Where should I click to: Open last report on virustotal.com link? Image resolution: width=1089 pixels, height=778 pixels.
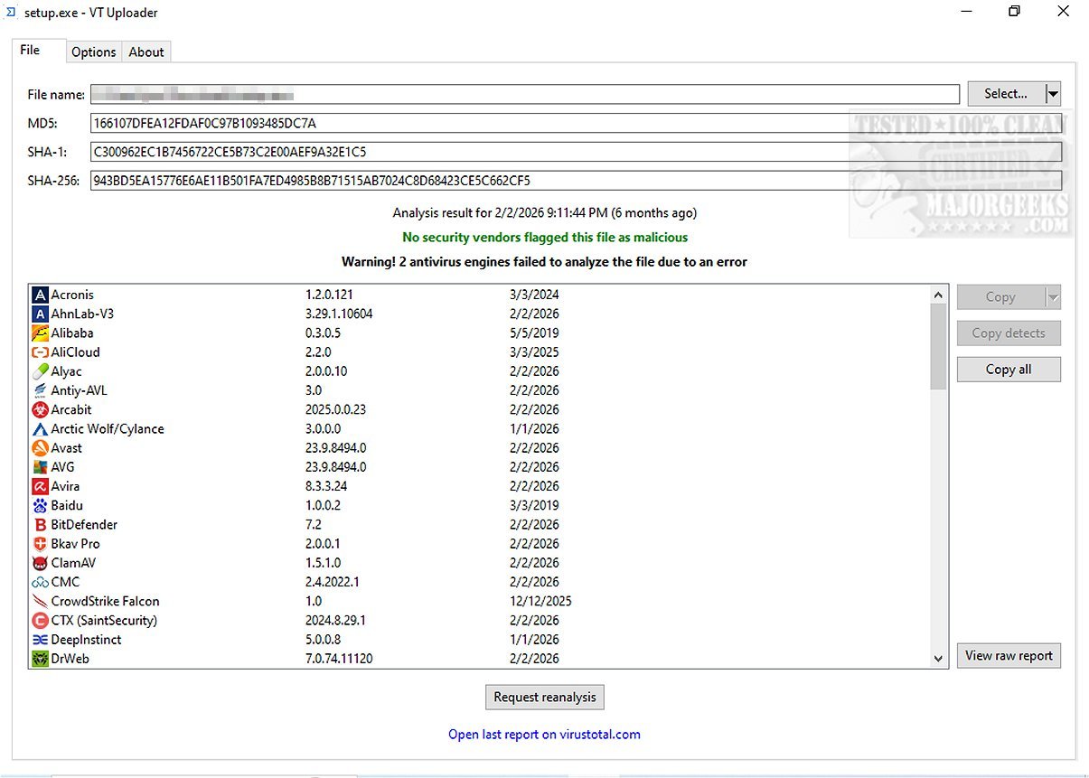click(544, 735)
